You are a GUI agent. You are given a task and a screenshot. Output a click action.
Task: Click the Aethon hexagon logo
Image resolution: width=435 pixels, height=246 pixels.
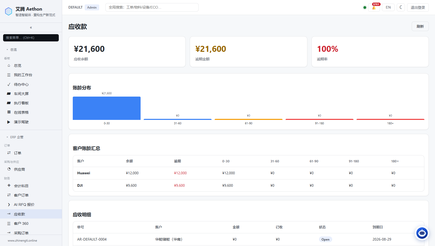coord(9,11)
